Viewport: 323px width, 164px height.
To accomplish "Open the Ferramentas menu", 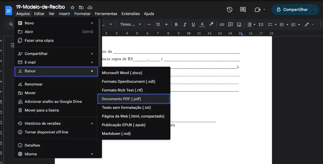I will tap(106, 13).
